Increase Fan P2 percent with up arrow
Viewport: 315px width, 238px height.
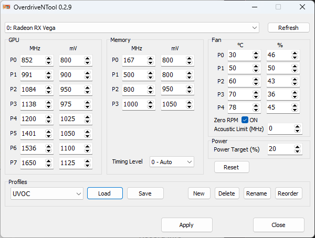[x=295, y=79]
